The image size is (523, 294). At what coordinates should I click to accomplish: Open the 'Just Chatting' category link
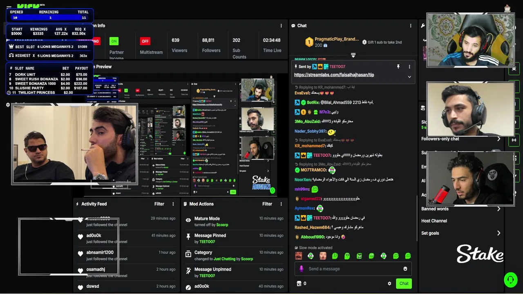[x=224, y=259]
